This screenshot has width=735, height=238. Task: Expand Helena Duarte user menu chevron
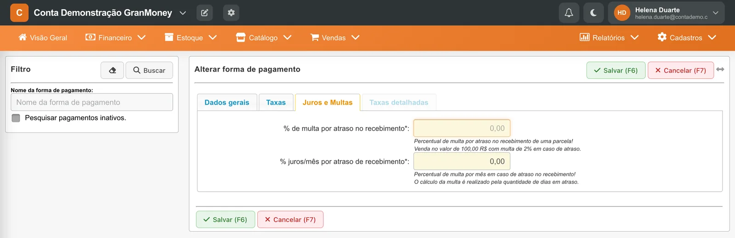(715, 13)
